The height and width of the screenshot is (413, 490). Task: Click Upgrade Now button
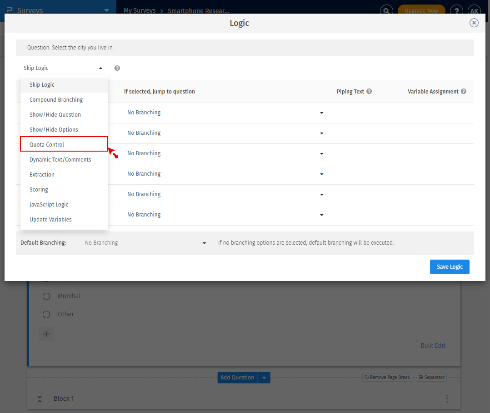pyautogui.click(x=421, y=10)
